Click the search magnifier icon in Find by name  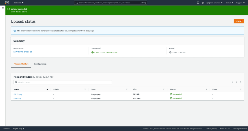[16, 82]
